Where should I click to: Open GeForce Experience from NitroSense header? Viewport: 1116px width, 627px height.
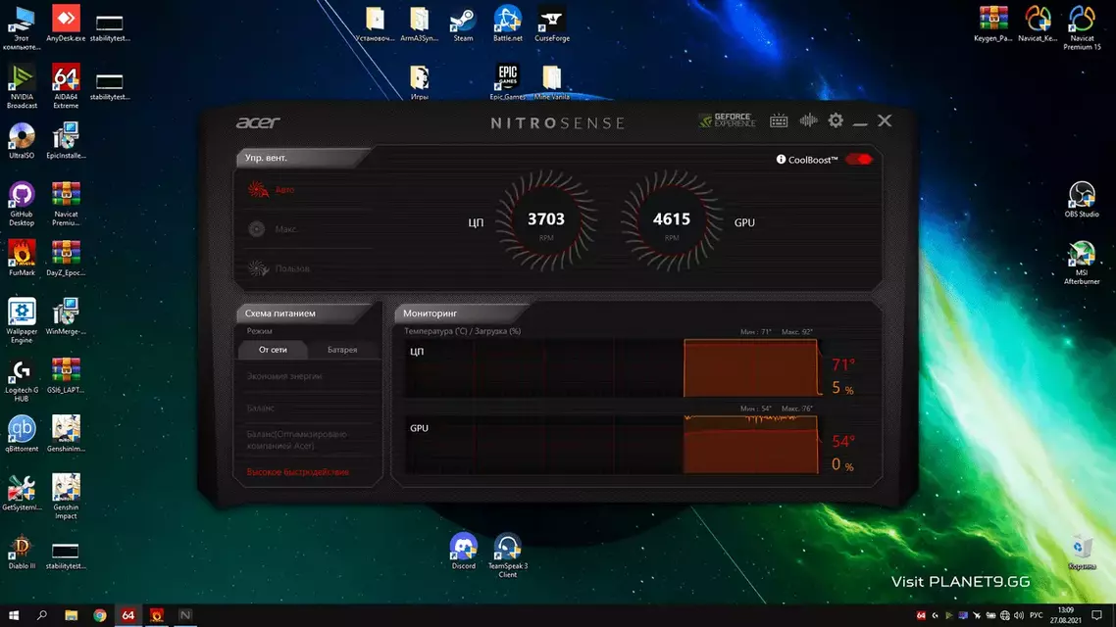click(727, 121)
